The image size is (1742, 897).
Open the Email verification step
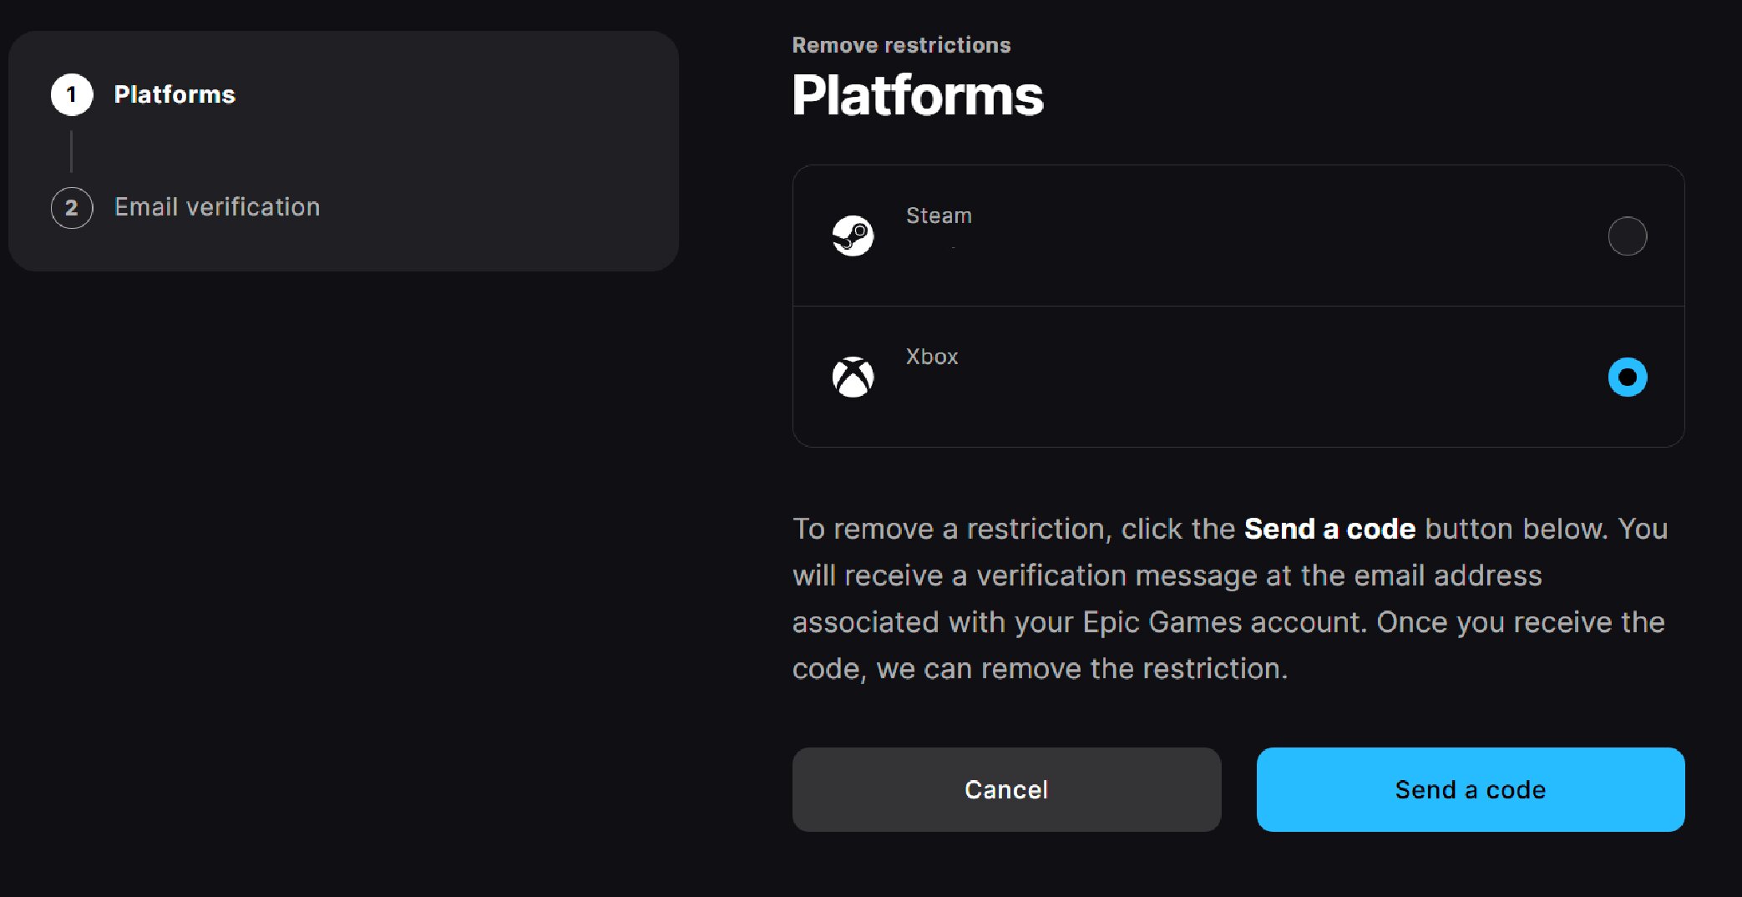point(216,206)
